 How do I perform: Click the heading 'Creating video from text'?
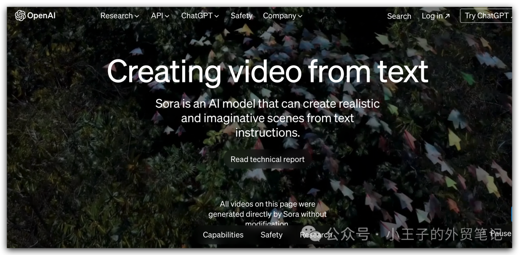coord(268,72)
